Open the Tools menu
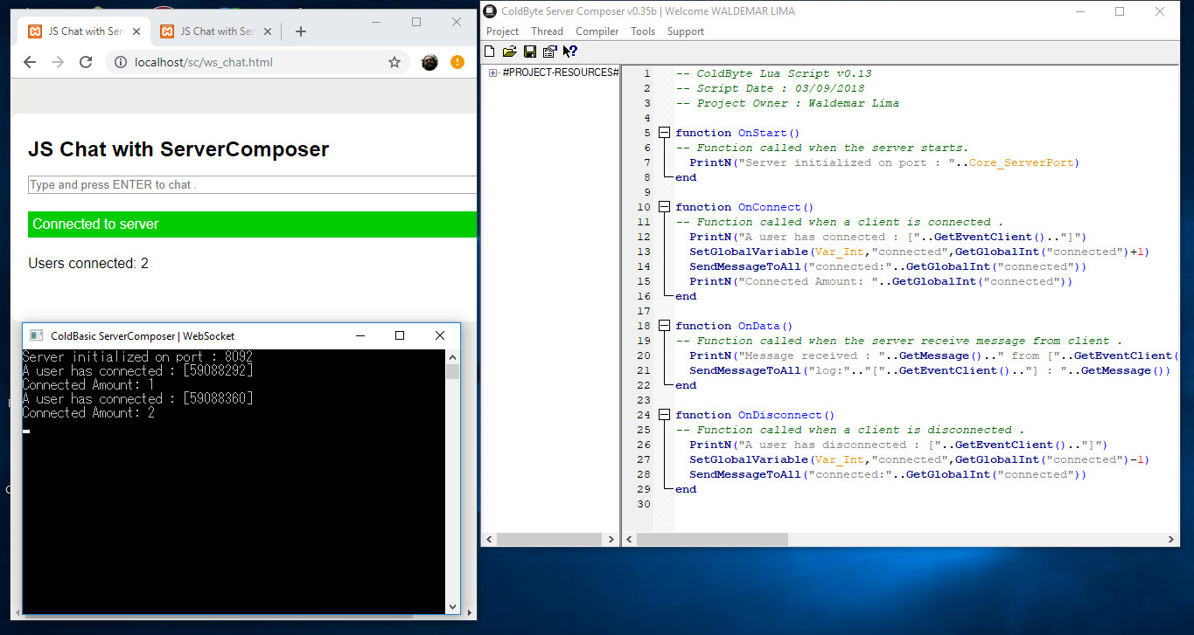Screen dimensions: 1194x635 coord(643,31)
